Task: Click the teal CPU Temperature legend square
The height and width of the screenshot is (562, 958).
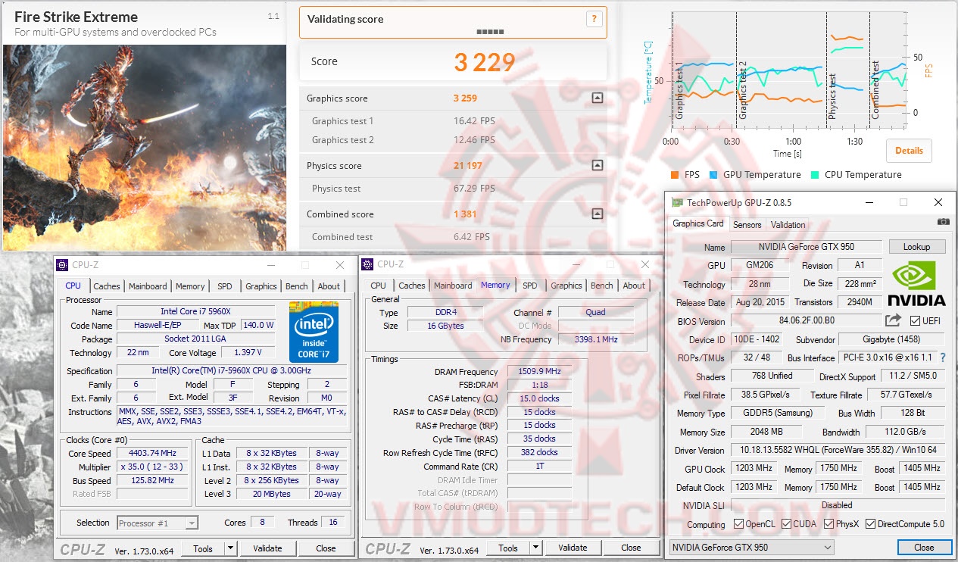Action: click(x=815, y=174)
